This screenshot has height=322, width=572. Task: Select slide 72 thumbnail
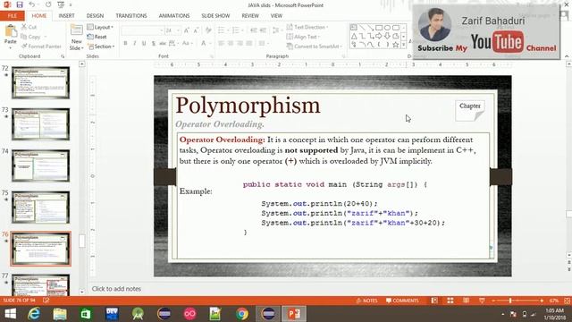click(x=40, y=82)
